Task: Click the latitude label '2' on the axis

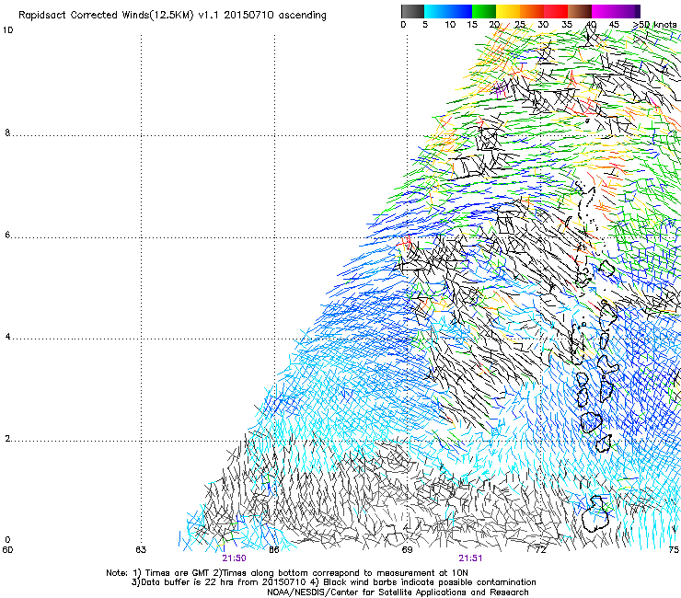Action: pyautogui.click(x=7, y=438)
